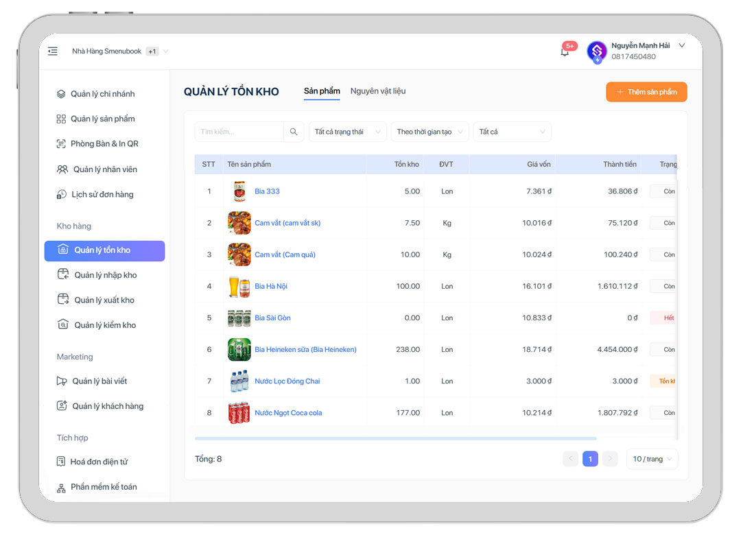Open the Nước Lọc Đóng Chai thumbnail
This screenshot has width=741, height=535.
click(x=239, y=381)
